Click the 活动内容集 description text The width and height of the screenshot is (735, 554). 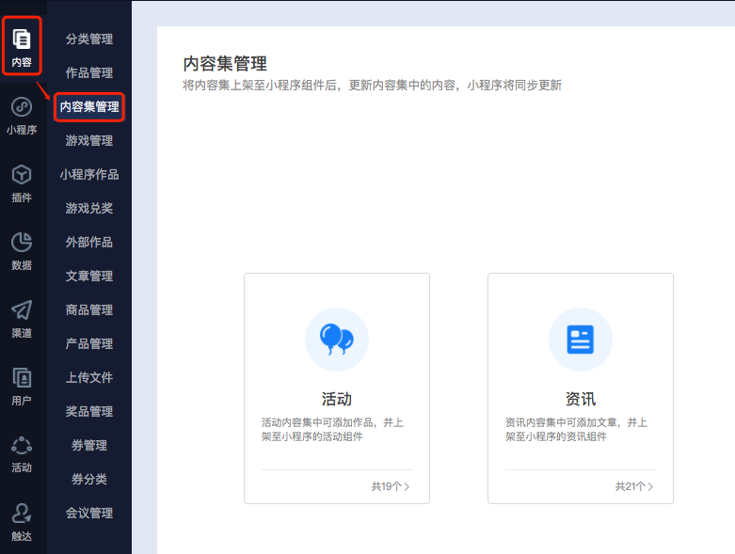pos(332,430)
